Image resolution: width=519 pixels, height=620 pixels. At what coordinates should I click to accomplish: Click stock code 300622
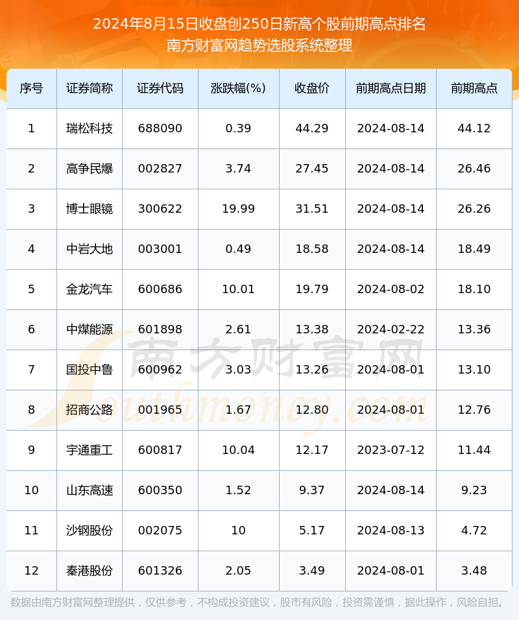pos(160,209)
